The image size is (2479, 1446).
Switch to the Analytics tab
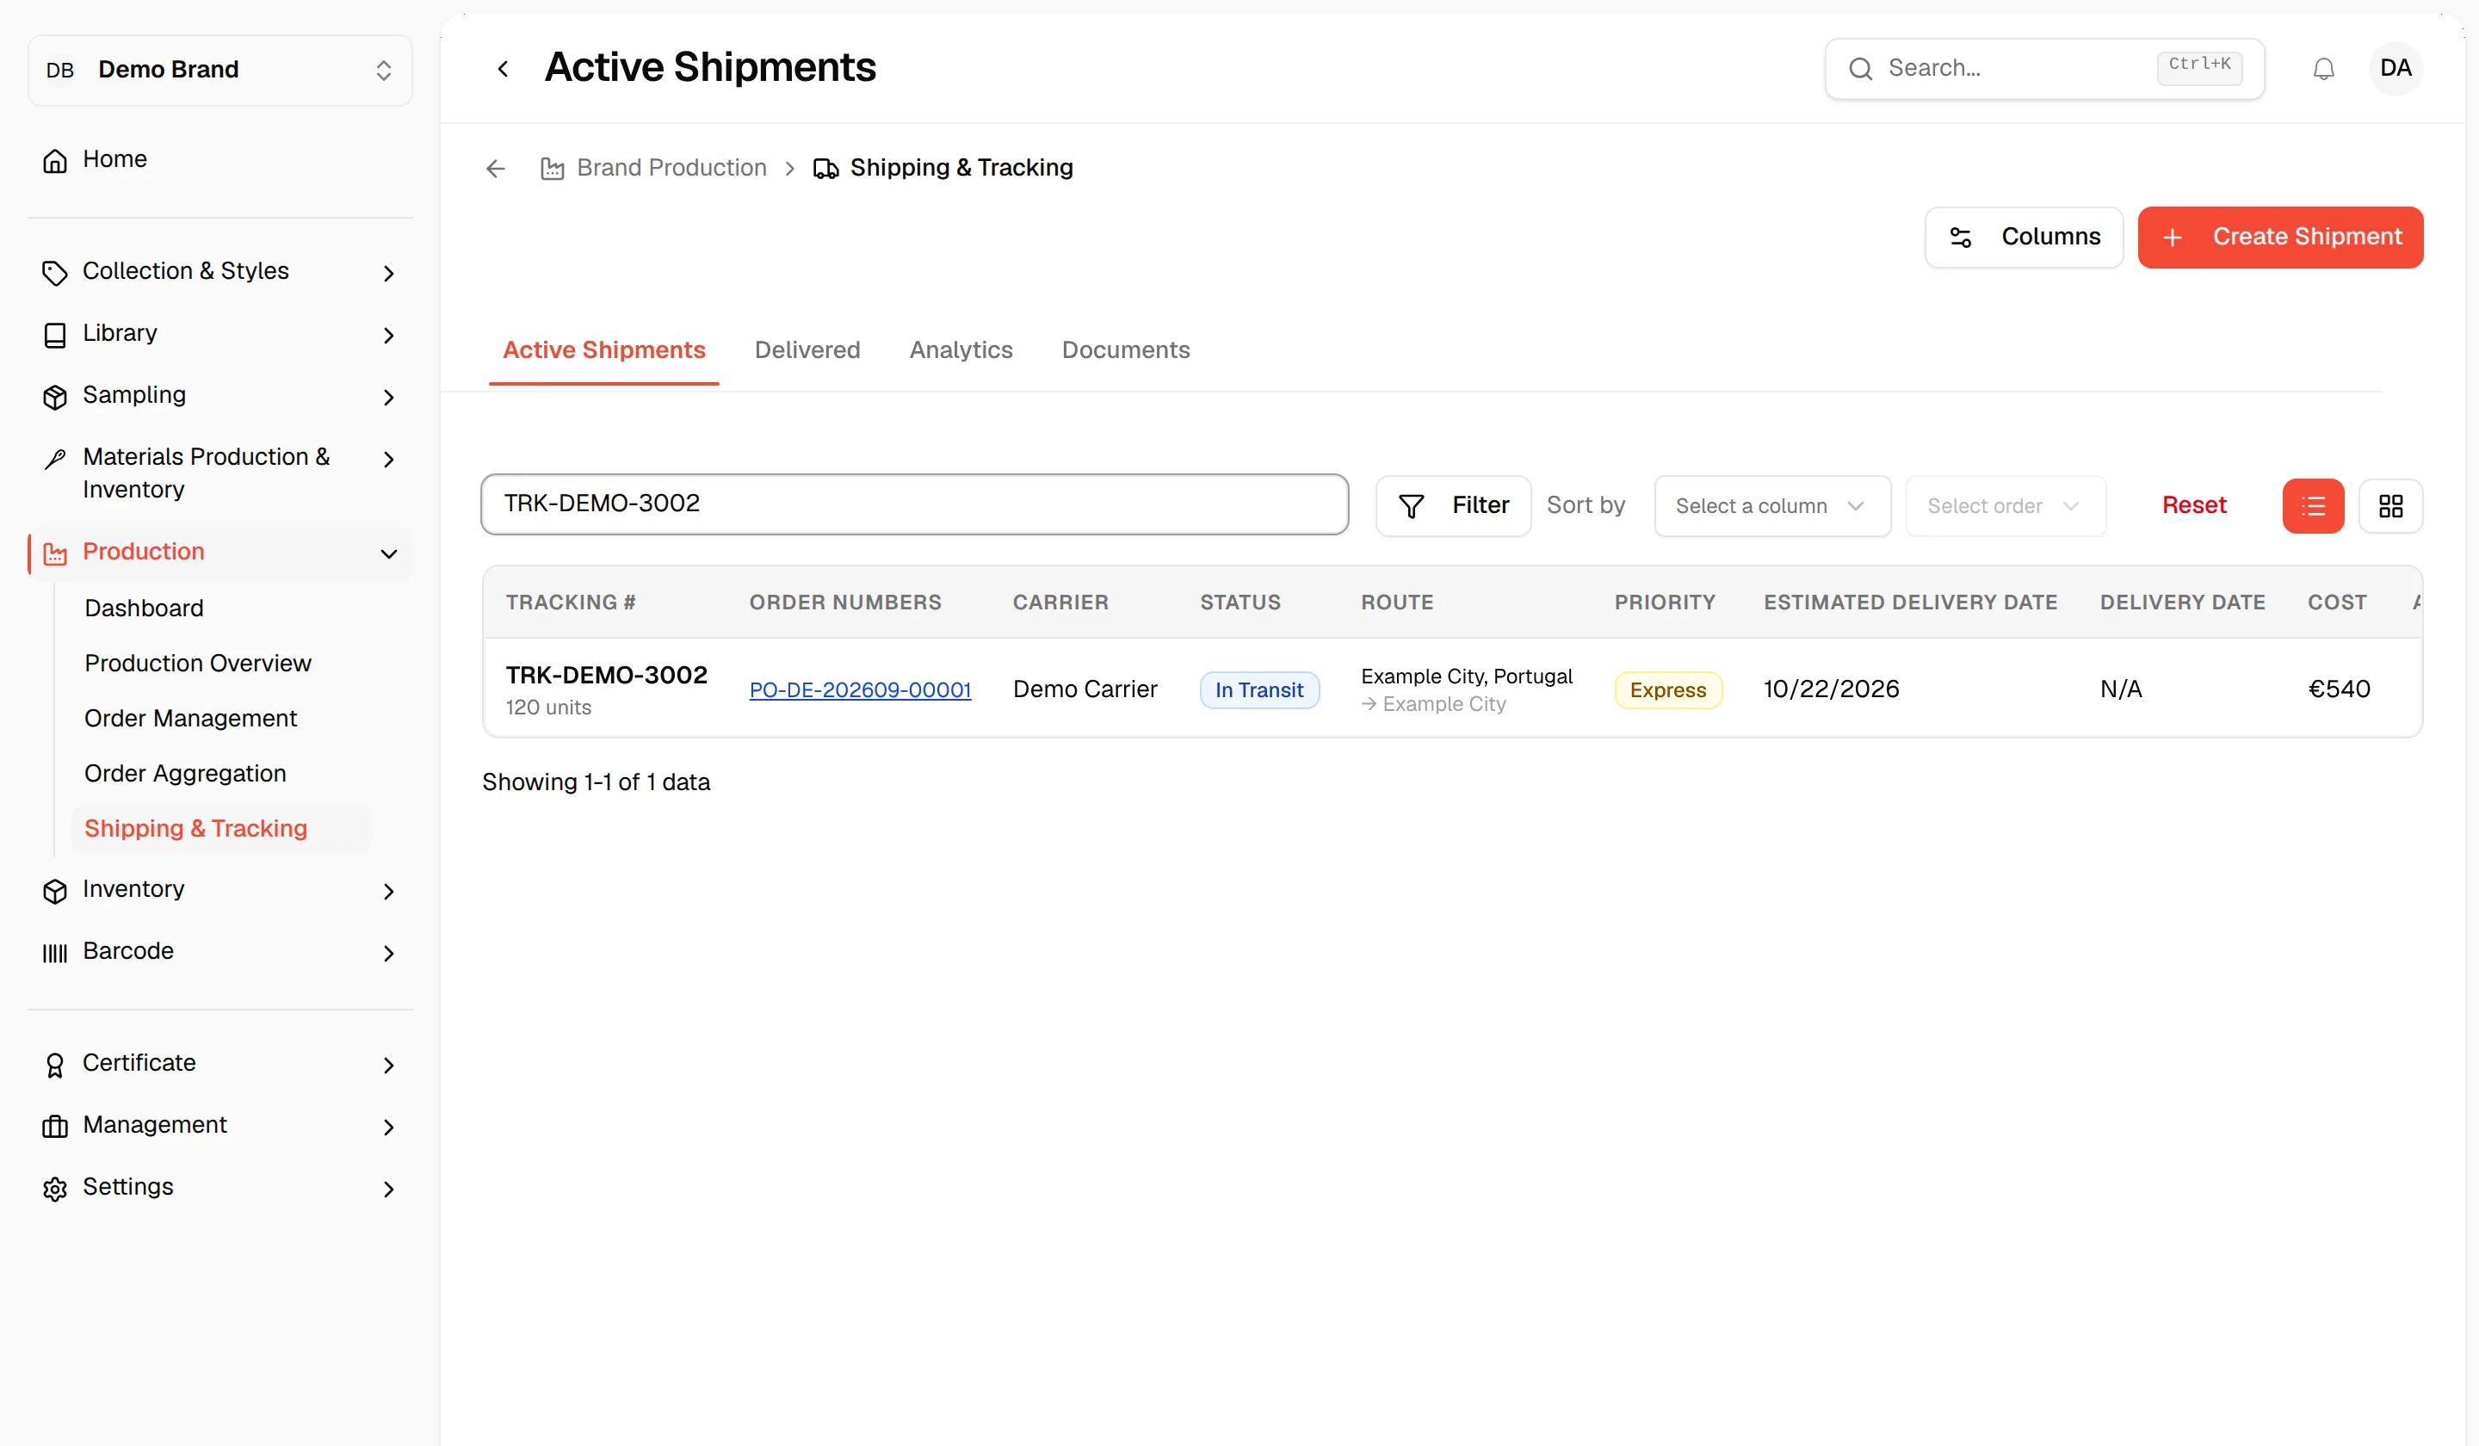pos(960,350)
